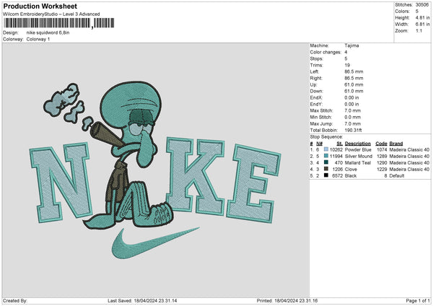Click the Brand column header
The height and width of the screenshot is (306, 433).
coord(396,144)
